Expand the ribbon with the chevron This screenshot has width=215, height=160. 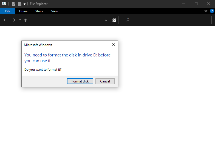pyautogui.click(x=206, y=11)
